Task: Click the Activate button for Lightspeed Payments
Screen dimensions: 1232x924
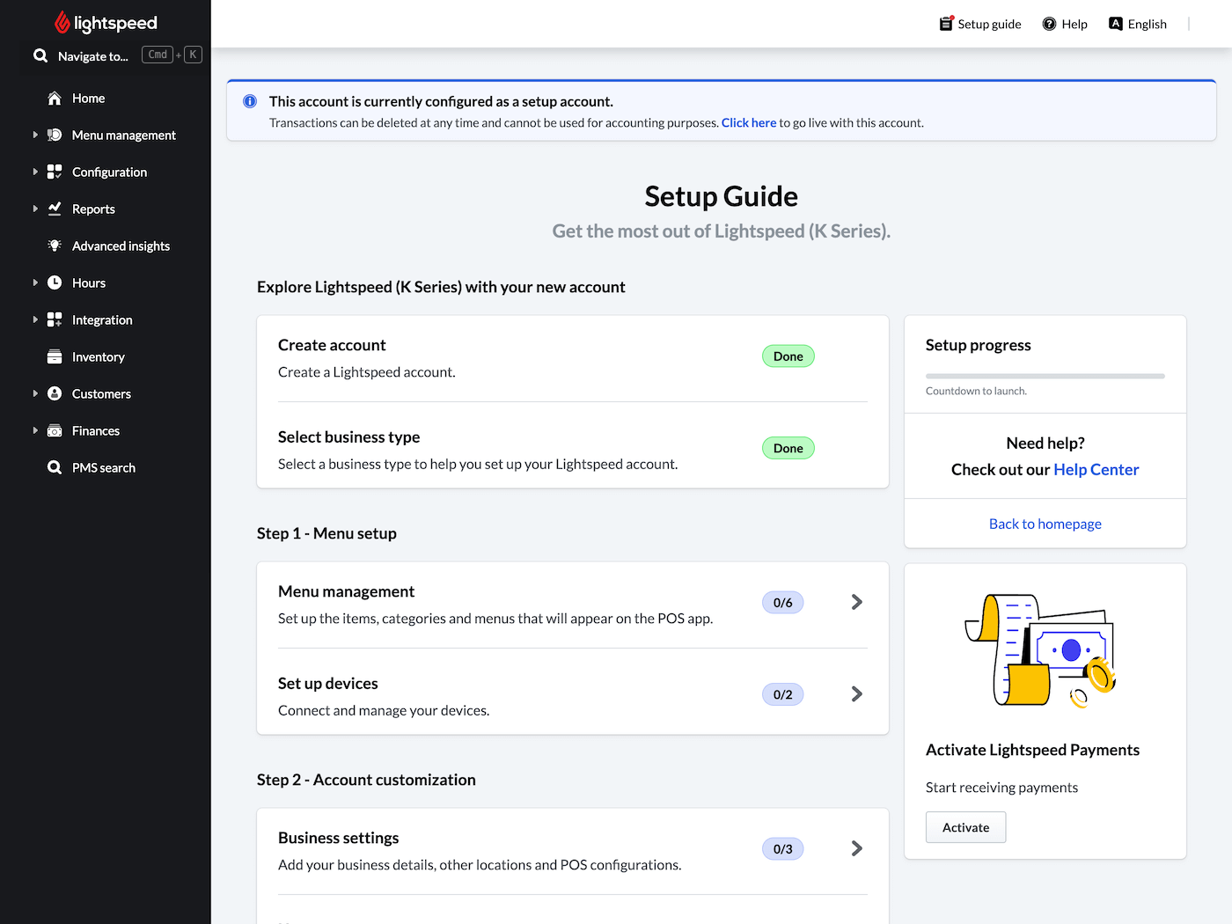Action: (x=965, y=827)
